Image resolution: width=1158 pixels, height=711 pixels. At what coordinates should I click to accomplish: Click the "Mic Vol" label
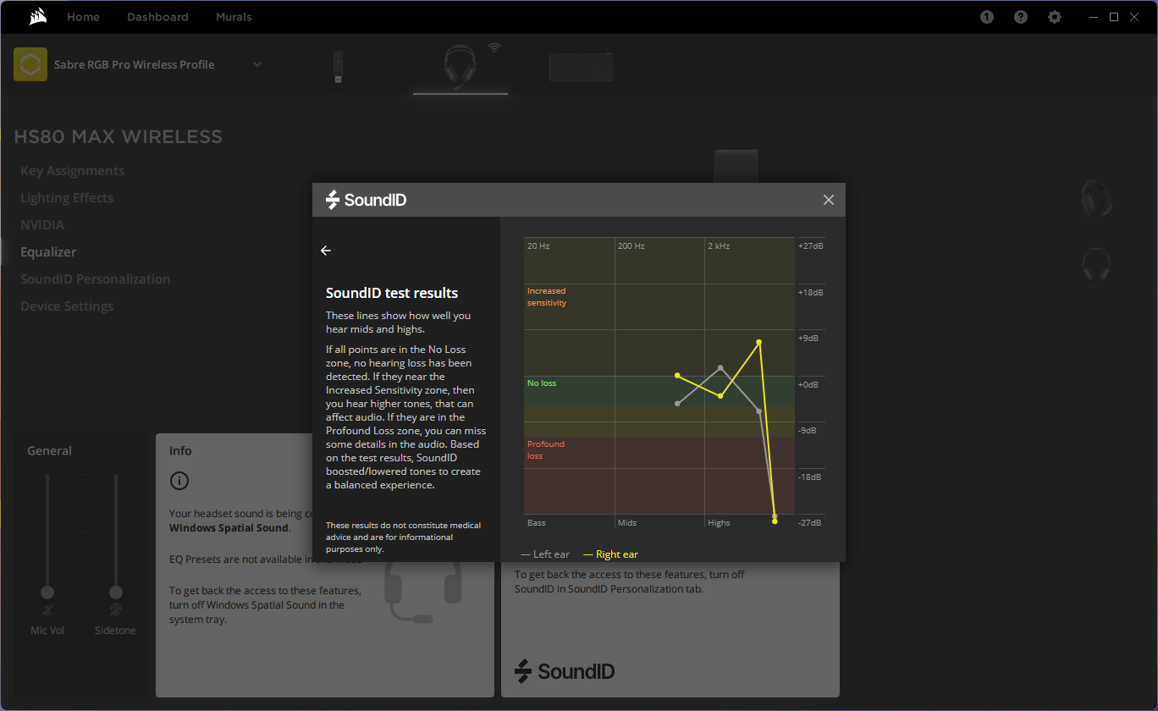47,631
